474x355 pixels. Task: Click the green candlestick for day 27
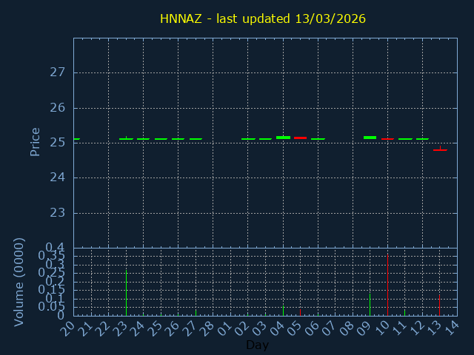click(x=196, y=139)
